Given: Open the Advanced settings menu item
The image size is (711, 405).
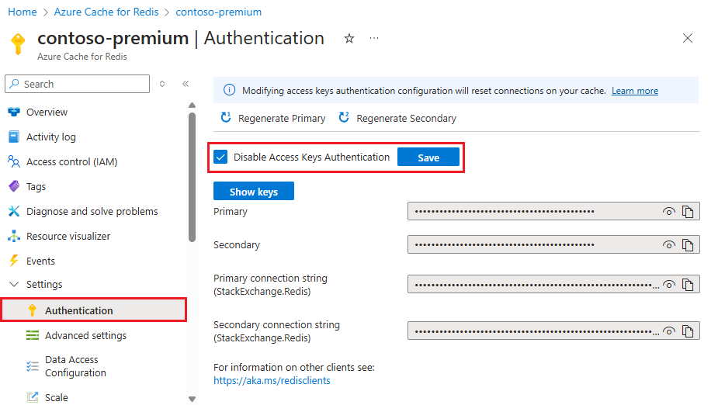Looking at the screenshot, I should [x=85, y=336].
